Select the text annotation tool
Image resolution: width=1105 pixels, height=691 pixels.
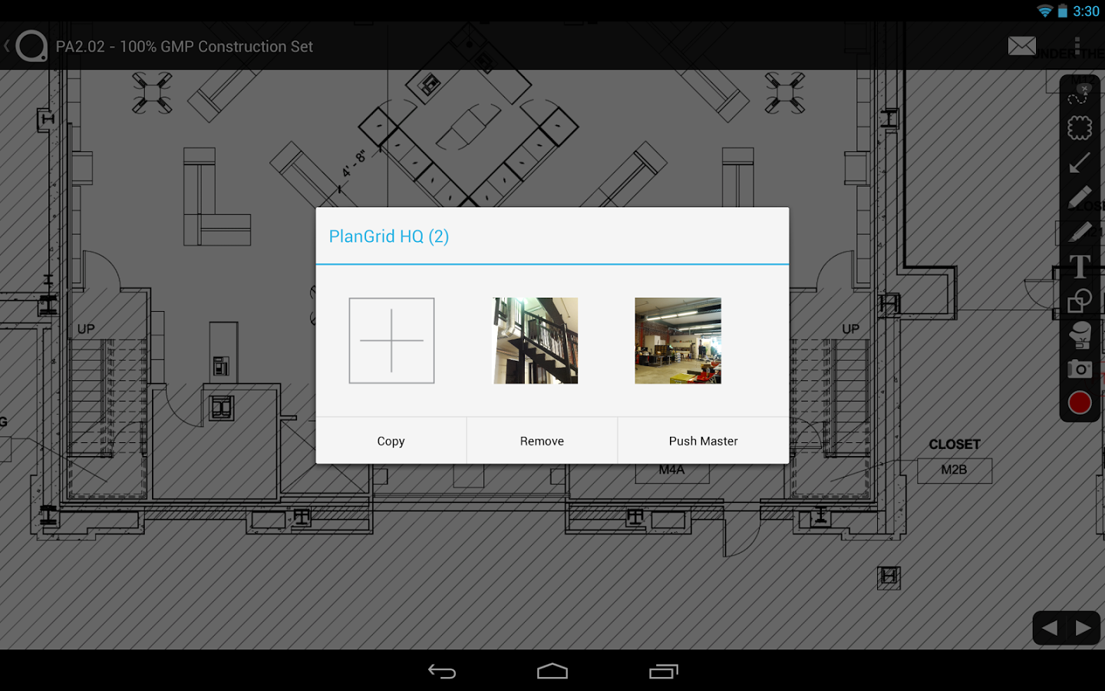pyautogui.click(x=1080, y=266)
